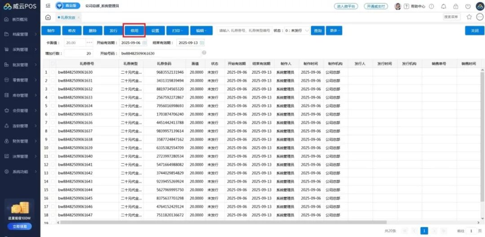Click the lock screen icon
The height and width of the screenshot is (237, 485).
tap(456, 6)
